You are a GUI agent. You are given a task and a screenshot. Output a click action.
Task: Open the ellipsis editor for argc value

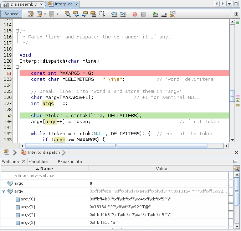point(231,183)
